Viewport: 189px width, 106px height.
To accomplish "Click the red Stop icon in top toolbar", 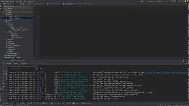I will (180, 1).
